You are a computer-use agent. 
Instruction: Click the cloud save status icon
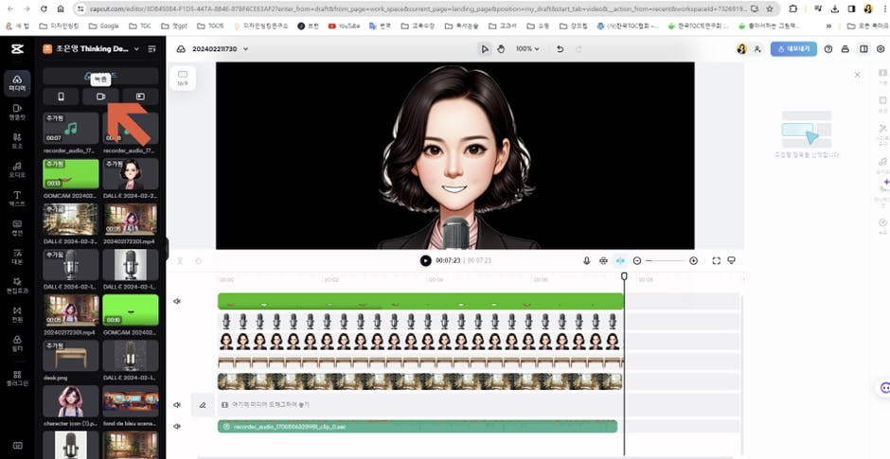pyautogui.click(x=181, y=49)
